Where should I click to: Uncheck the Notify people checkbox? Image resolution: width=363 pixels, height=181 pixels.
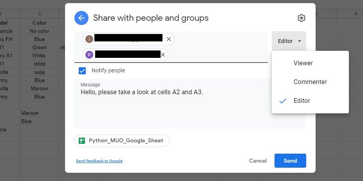point(82,71)
